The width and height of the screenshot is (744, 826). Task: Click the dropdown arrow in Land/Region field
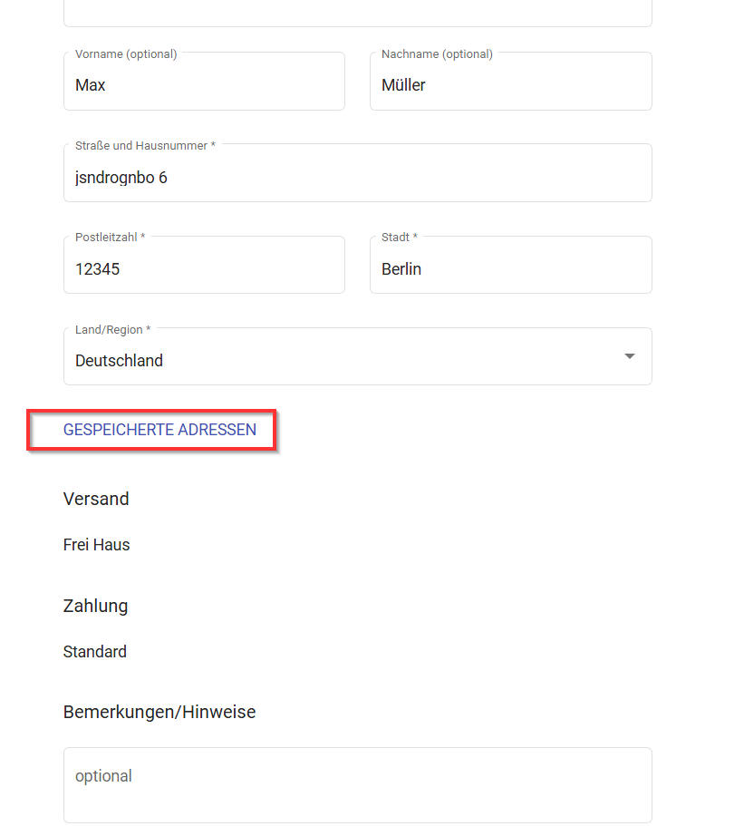[x=629, y=356]
